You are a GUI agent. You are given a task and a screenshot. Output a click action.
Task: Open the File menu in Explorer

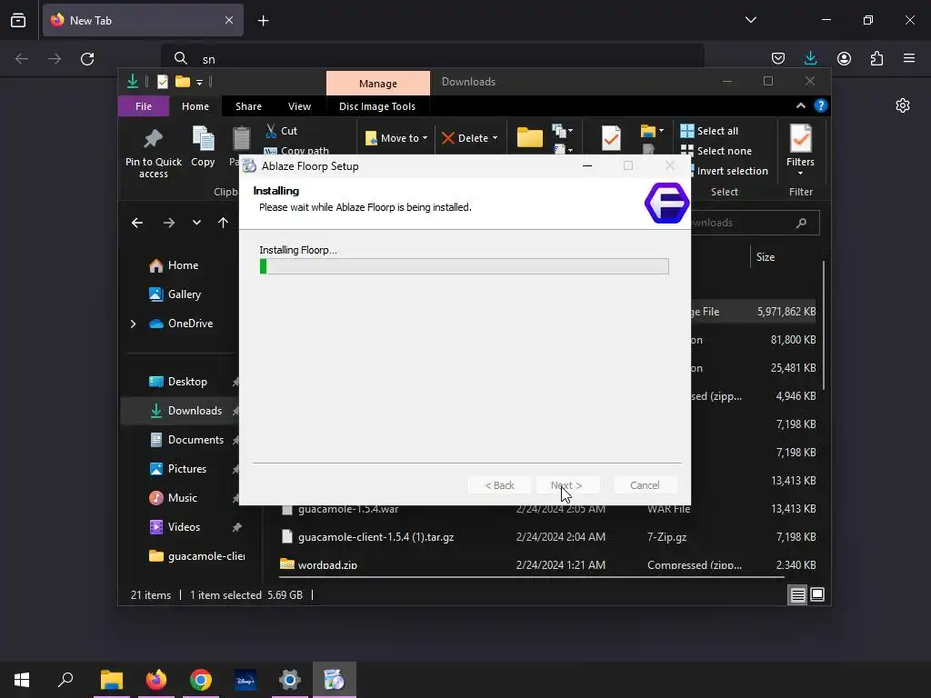coord(144,106)
